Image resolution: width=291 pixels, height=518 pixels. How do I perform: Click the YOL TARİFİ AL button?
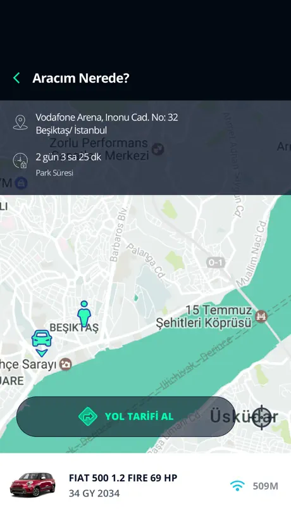126,417
